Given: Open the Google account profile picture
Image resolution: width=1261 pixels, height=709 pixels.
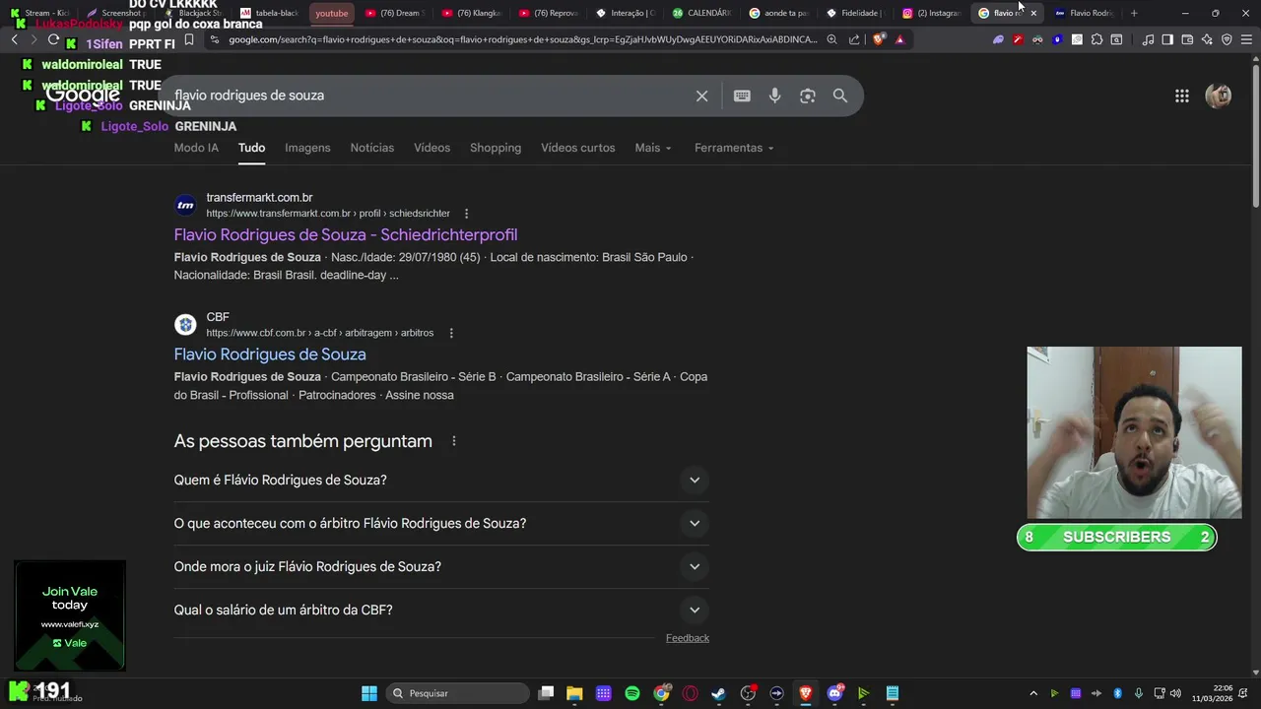Looking at the screenshot, I should coord(1219,96).
